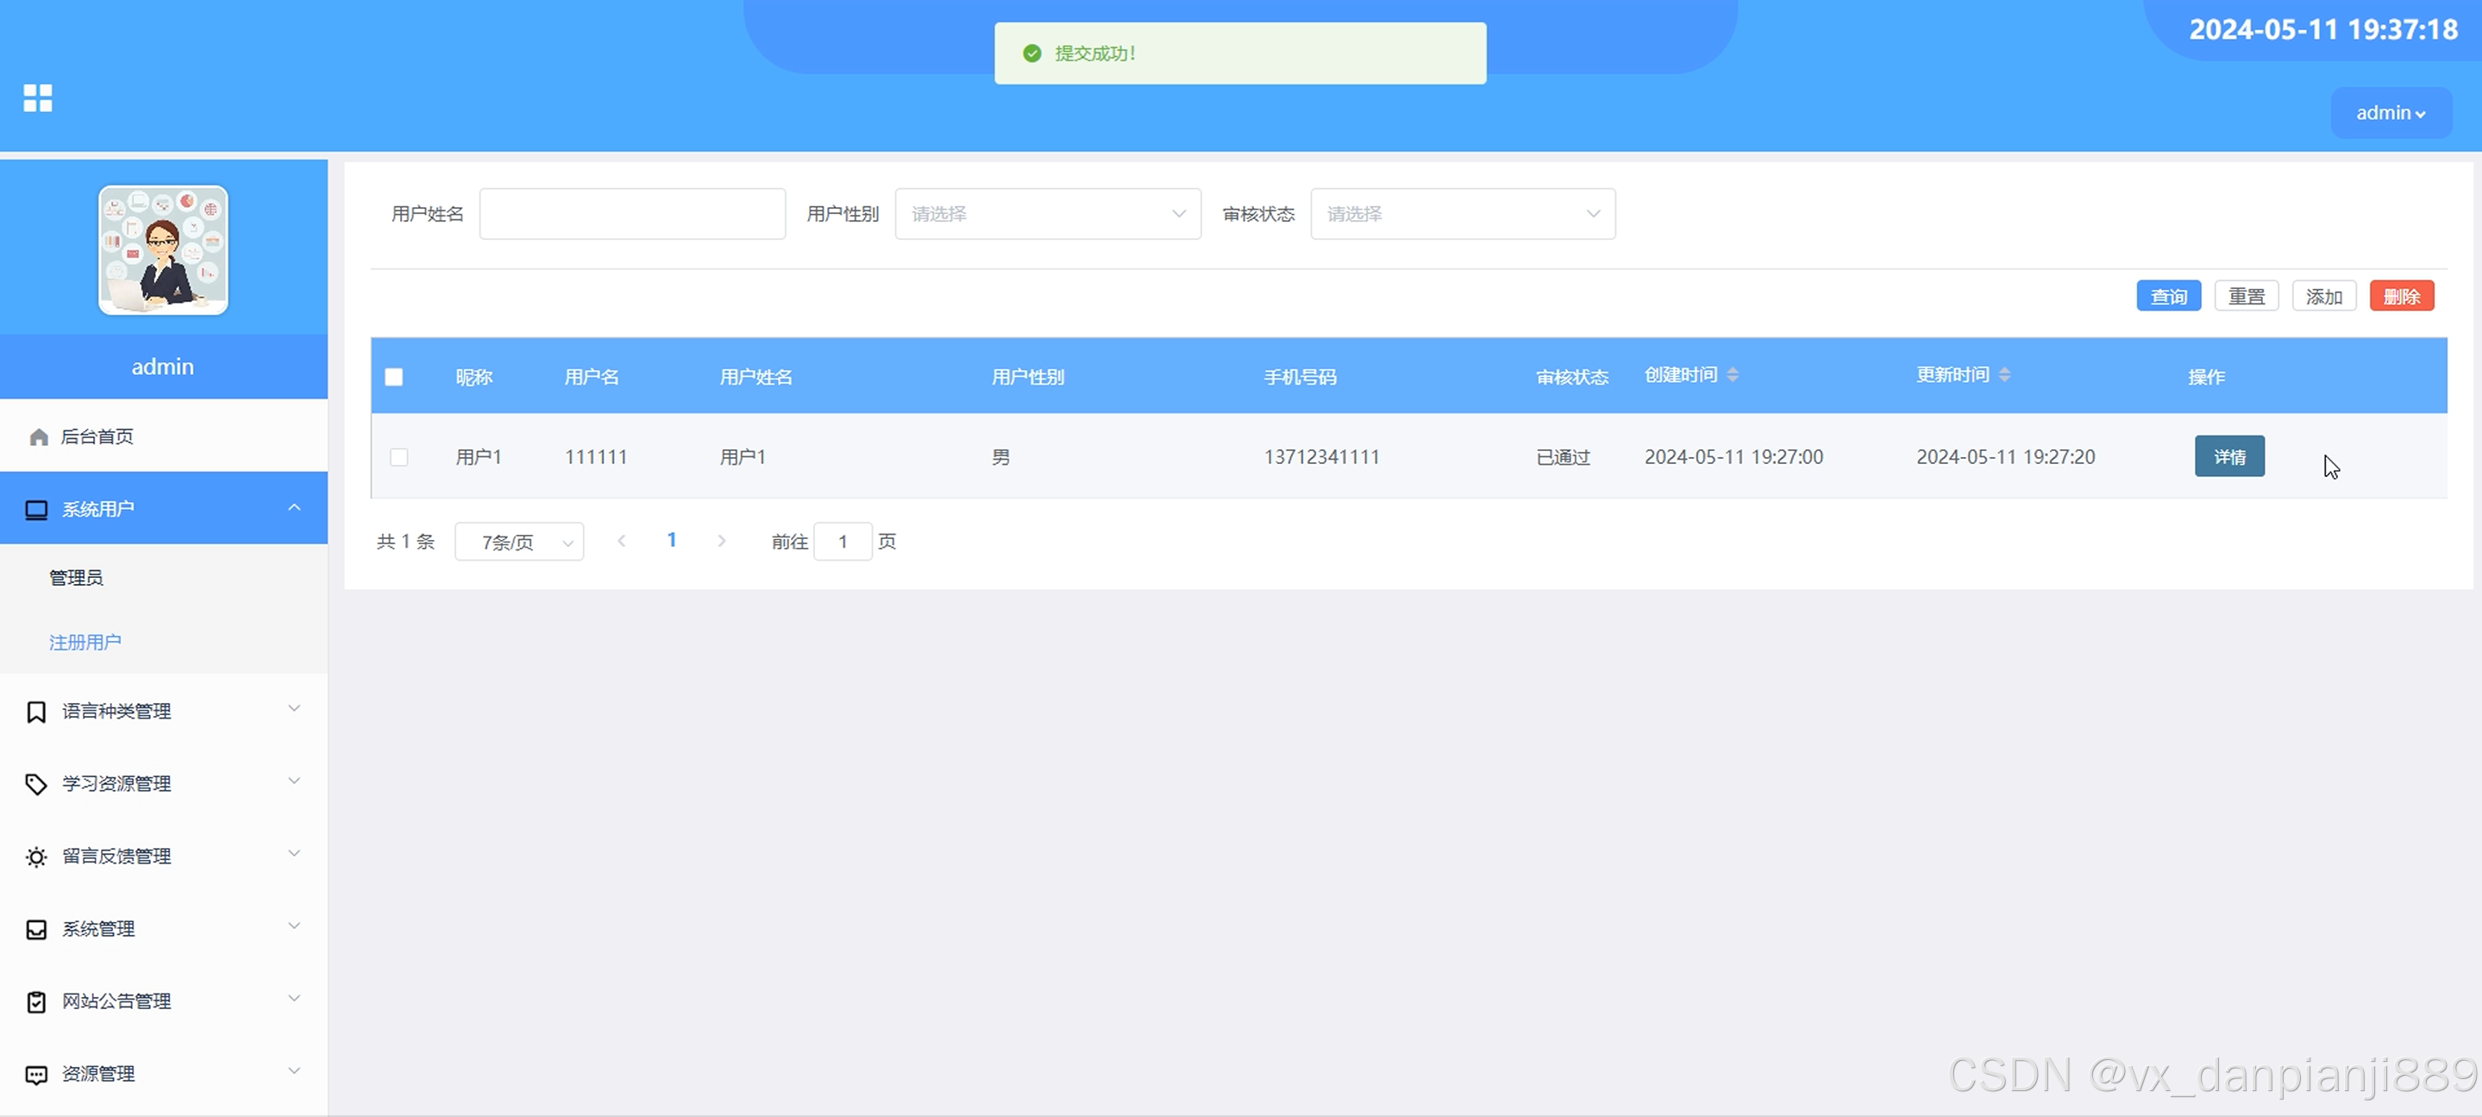
Task: Sort by 创建时间 using the sort arrows
Action: [1733, 375]
